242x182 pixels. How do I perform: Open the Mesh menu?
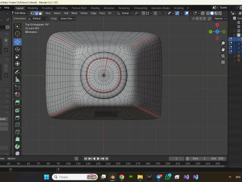click(74, 13)
